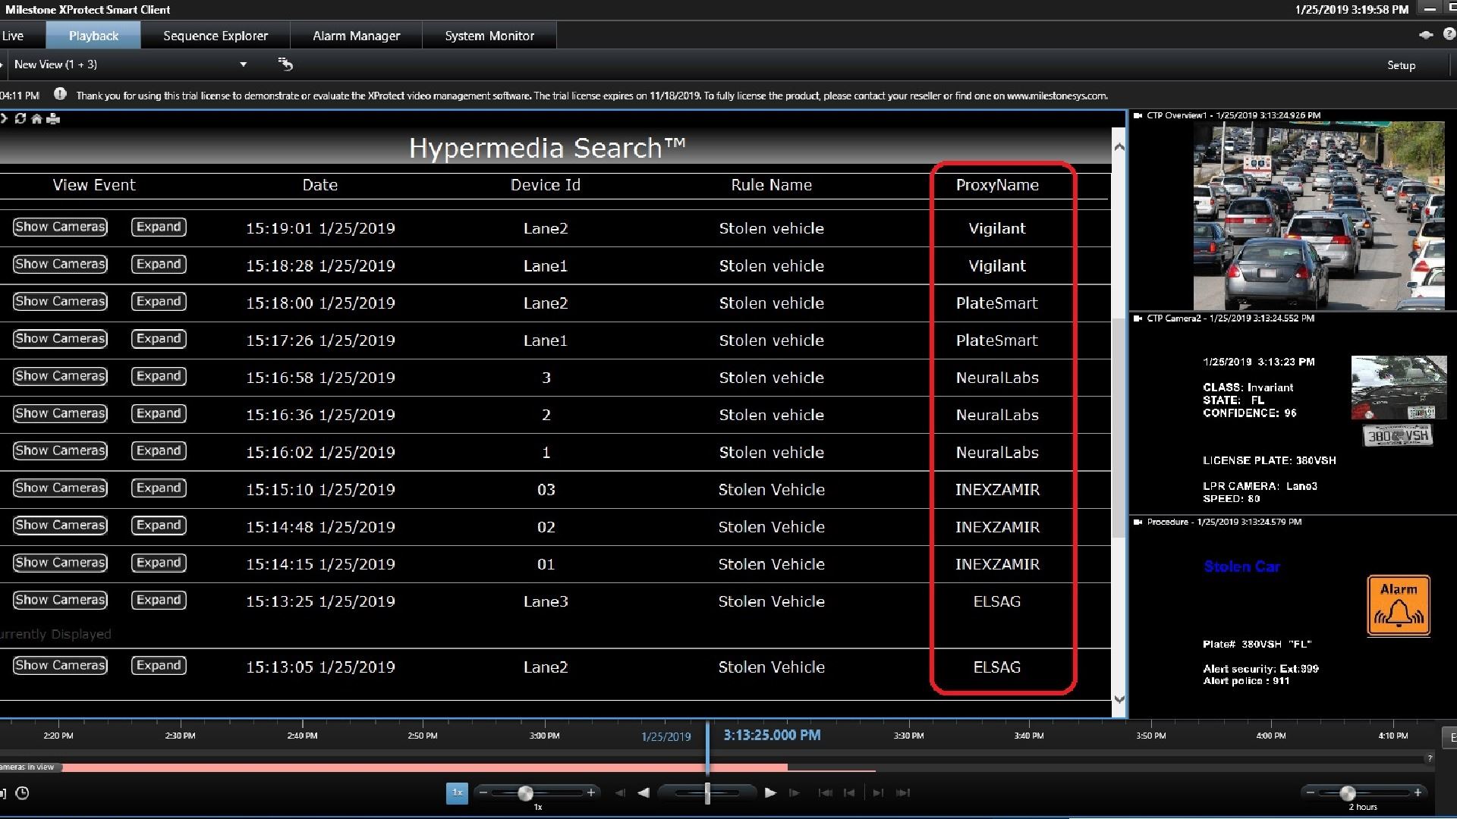Open the Sequence Explorer tab
The width and height of the screenshot is (1457, 819).
click(x=216, y=36)
